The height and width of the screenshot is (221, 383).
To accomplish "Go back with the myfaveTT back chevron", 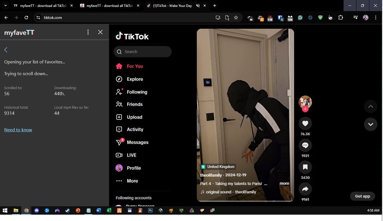I will [x=6, y=50].
